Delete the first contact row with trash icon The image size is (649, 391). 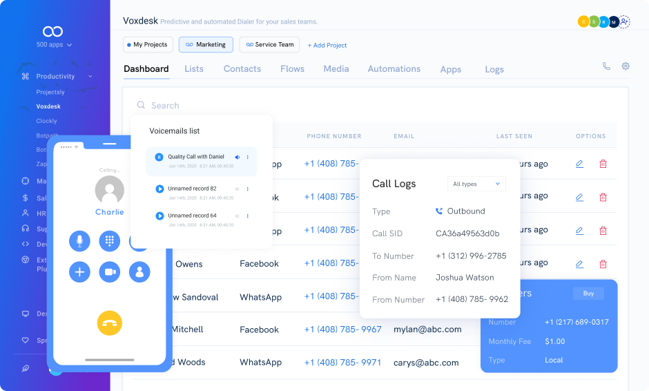(603, 164)
